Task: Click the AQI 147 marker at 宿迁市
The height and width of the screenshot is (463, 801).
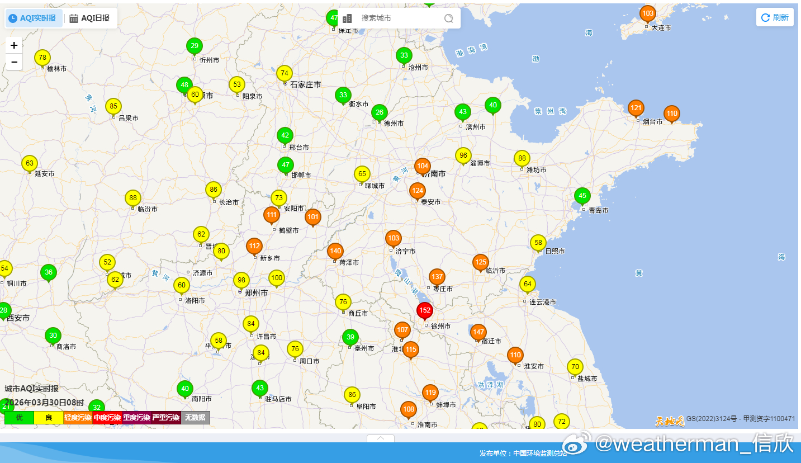Action: (478, 332)
